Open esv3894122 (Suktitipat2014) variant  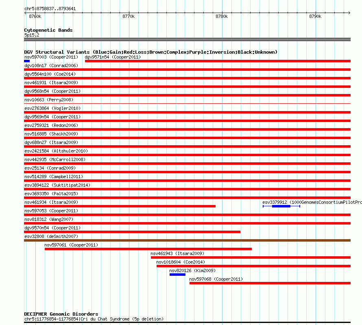click(57, 185)
